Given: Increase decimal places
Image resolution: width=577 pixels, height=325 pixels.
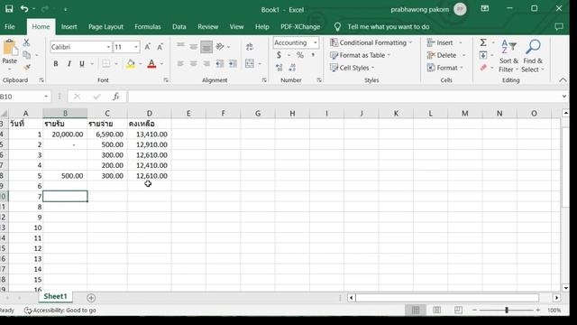Looking at the screenshot, I should click(x=279, y=68).
